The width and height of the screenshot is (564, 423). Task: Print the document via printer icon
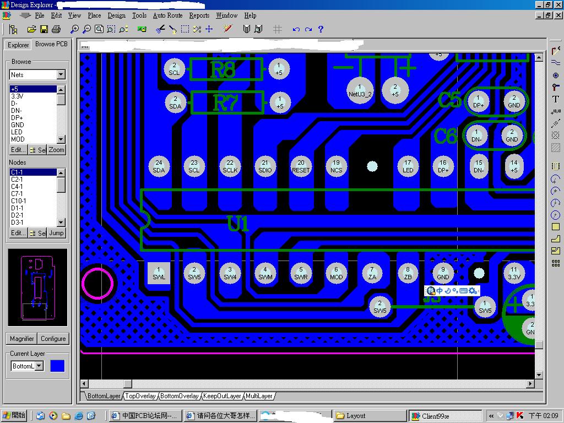pyautogui.click(x=56, y=29)
